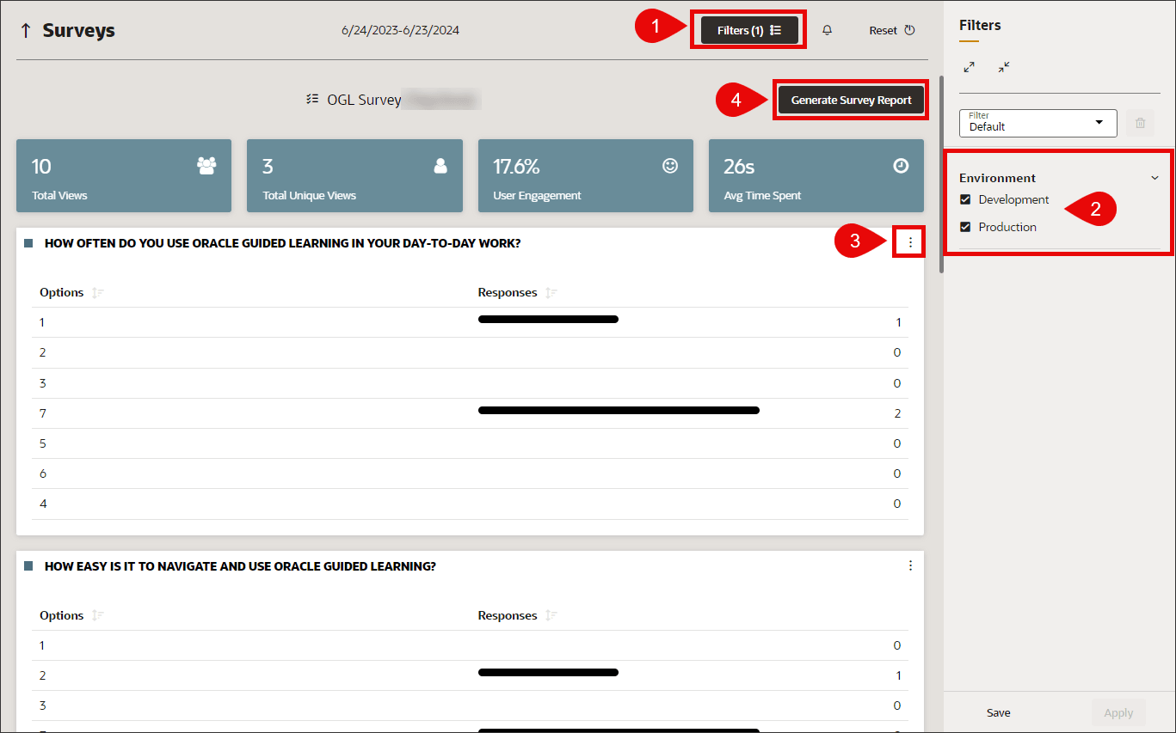Open the Default filter dropdown
The width and height of the screenshot is (1176, 733).
tap(1037, 123)
